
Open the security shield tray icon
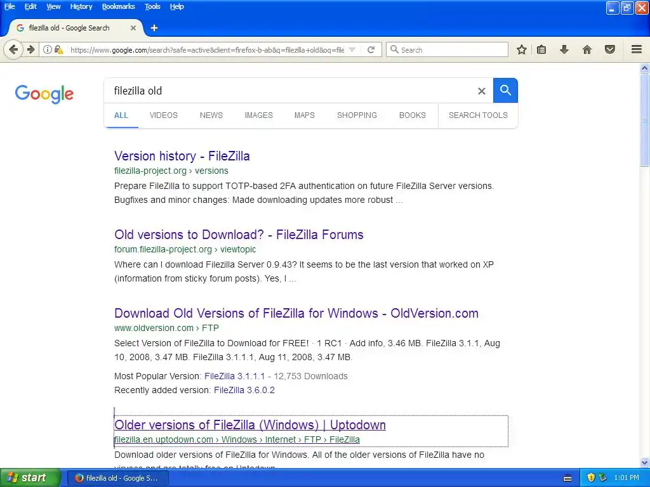coord(591,478)
